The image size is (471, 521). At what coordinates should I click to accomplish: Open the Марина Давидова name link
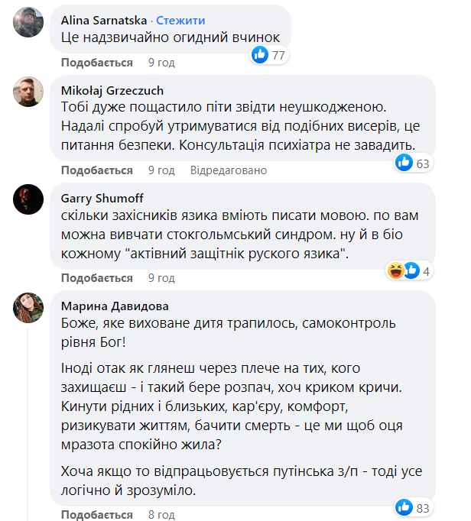pos(115,306)
